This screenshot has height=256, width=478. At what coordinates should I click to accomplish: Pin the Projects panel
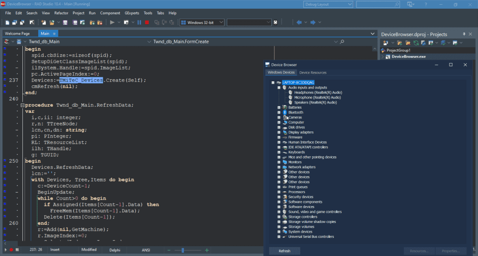[x=464, y=34]
